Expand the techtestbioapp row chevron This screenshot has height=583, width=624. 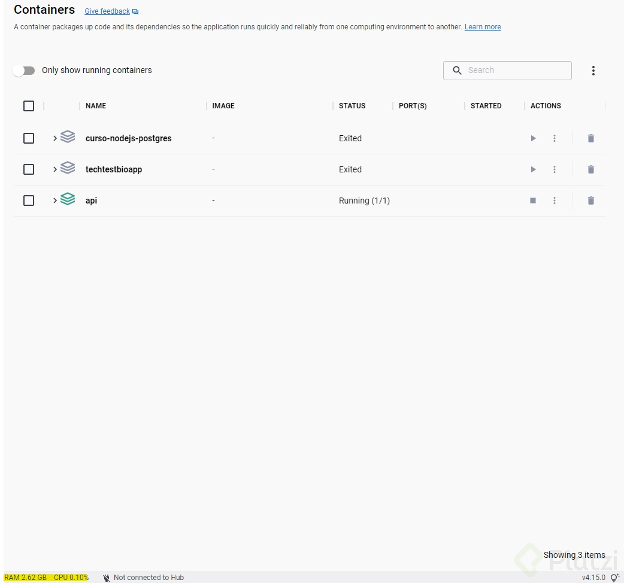[55, 169]
